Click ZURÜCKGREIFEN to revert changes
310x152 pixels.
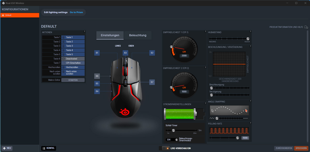[x=284, y=148]
